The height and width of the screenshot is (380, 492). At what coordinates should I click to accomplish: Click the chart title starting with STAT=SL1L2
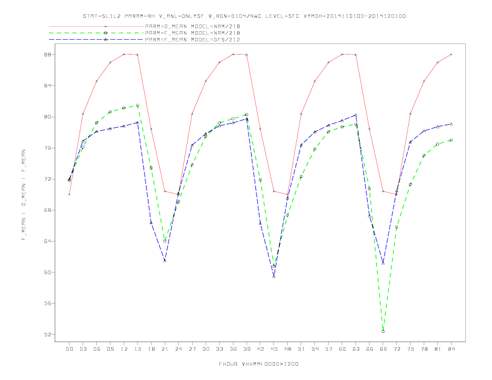244,16
